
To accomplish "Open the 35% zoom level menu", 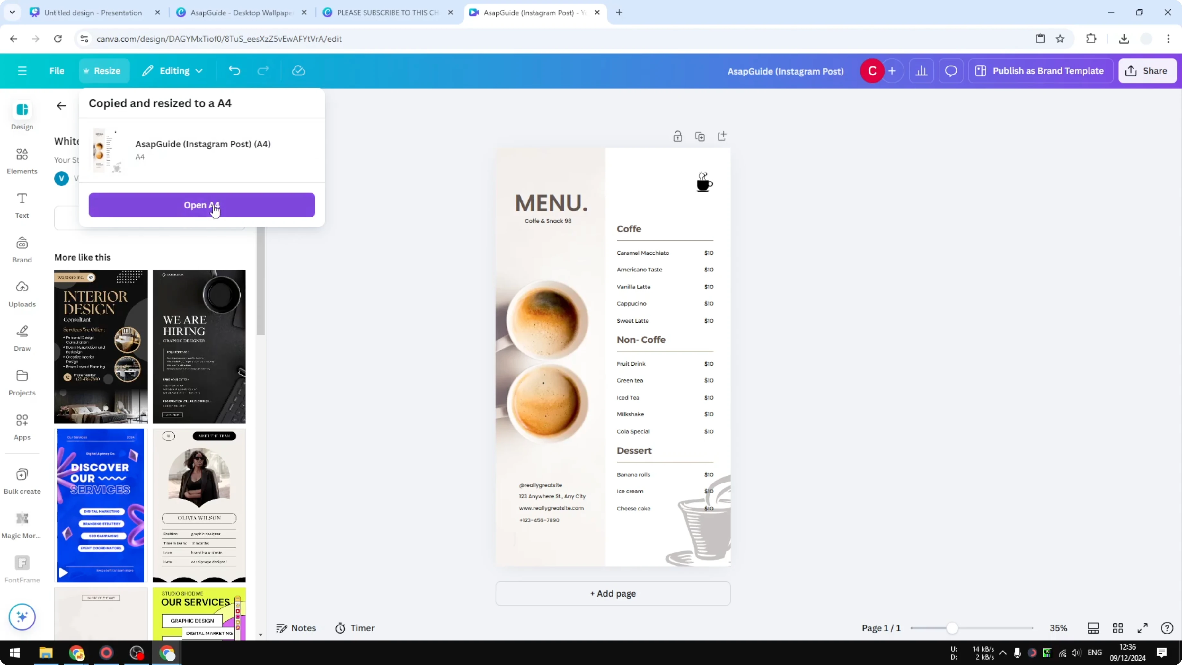I will coord(1058,628).
